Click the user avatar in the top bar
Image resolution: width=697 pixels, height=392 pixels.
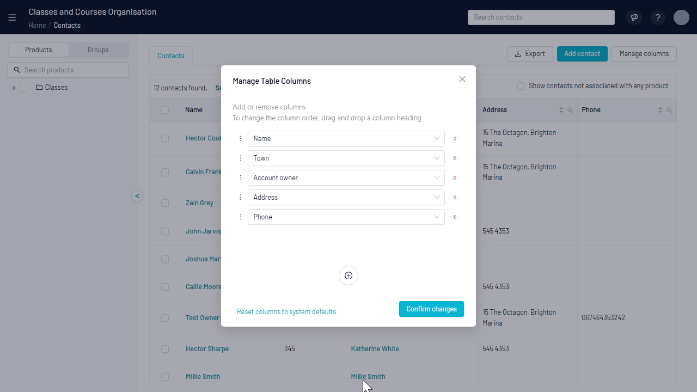(x=681, y=17)
